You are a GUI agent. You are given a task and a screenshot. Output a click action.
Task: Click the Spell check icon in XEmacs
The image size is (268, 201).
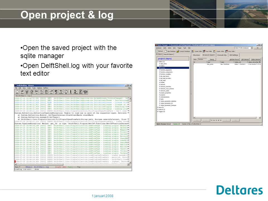click(56, 92)
